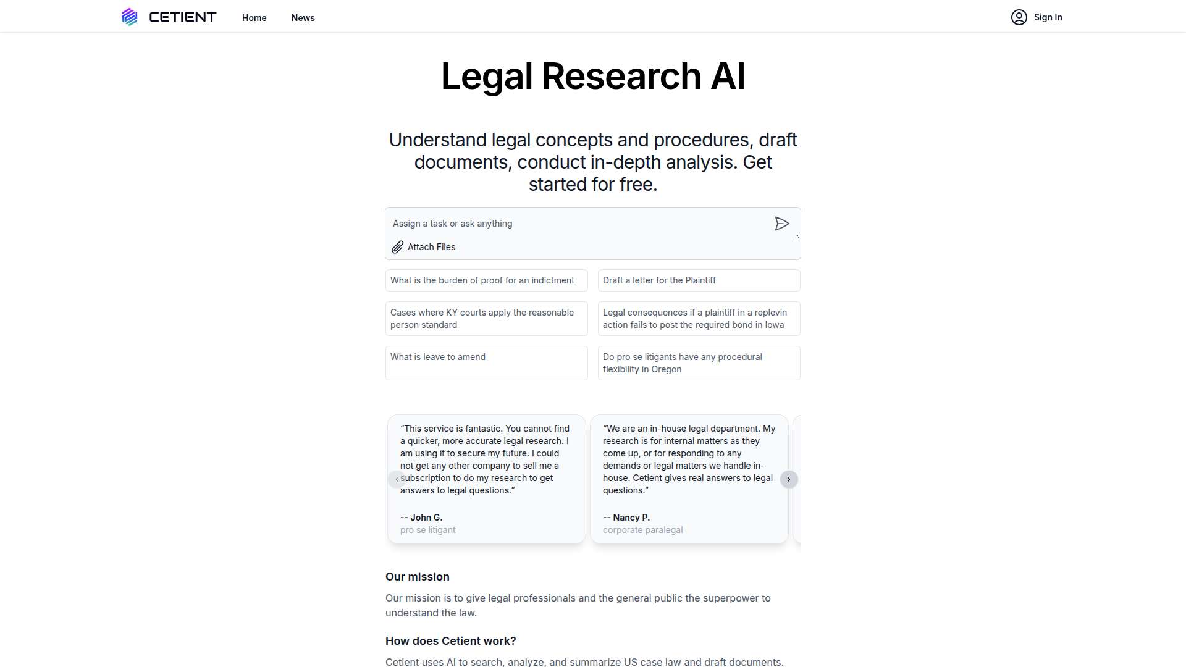
Task: Click the textarea resize handle corner
Action: pos(797,235)
